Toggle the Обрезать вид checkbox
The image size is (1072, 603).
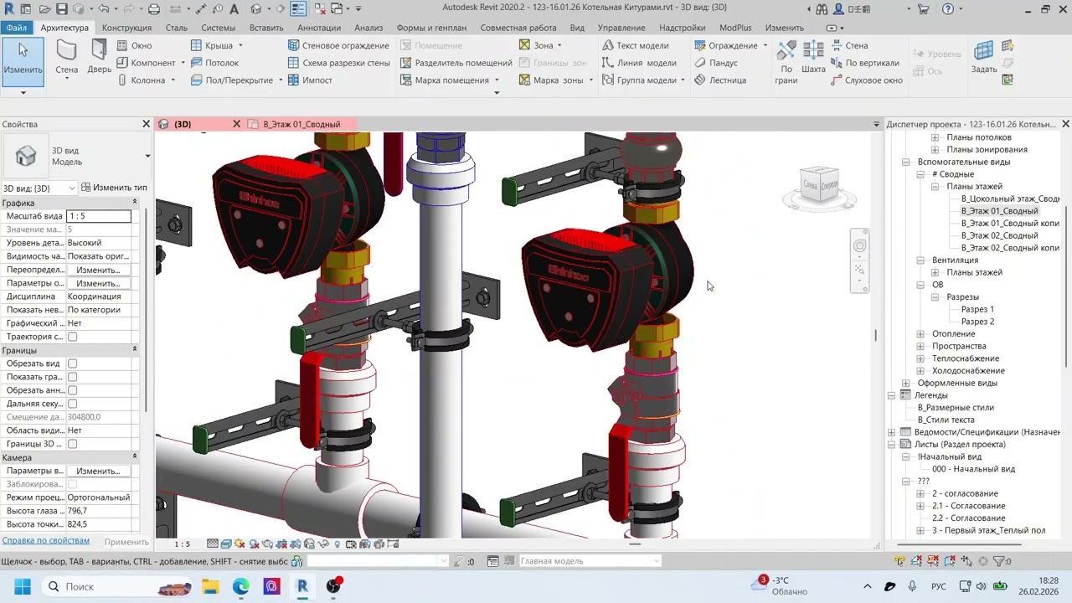tap(72, 363)
